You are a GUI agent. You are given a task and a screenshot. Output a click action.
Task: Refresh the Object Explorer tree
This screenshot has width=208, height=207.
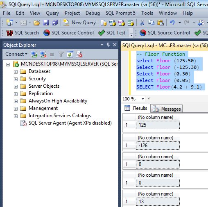tap(70, 55)
